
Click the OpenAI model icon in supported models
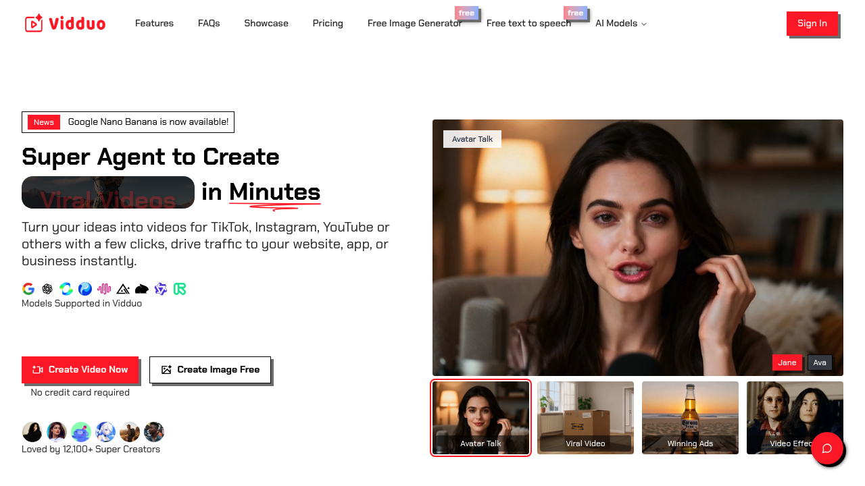(47, 289)
